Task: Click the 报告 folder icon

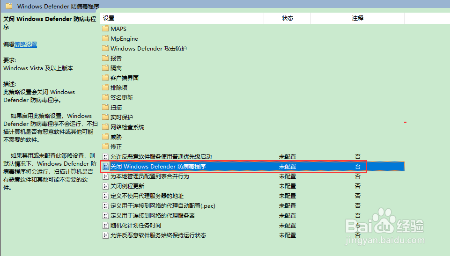Action: tap(105, 58)
